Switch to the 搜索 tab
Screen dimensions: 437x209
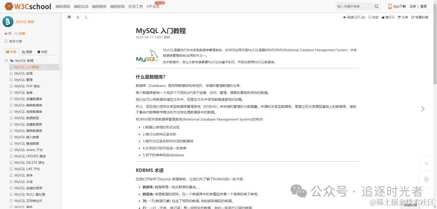pos(27,52)
